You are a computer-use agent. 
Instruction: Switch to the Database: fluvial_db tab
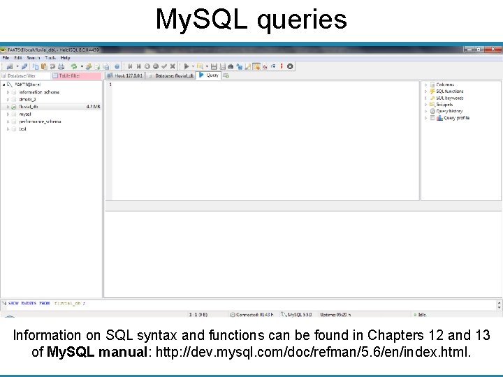click(170, 75)
